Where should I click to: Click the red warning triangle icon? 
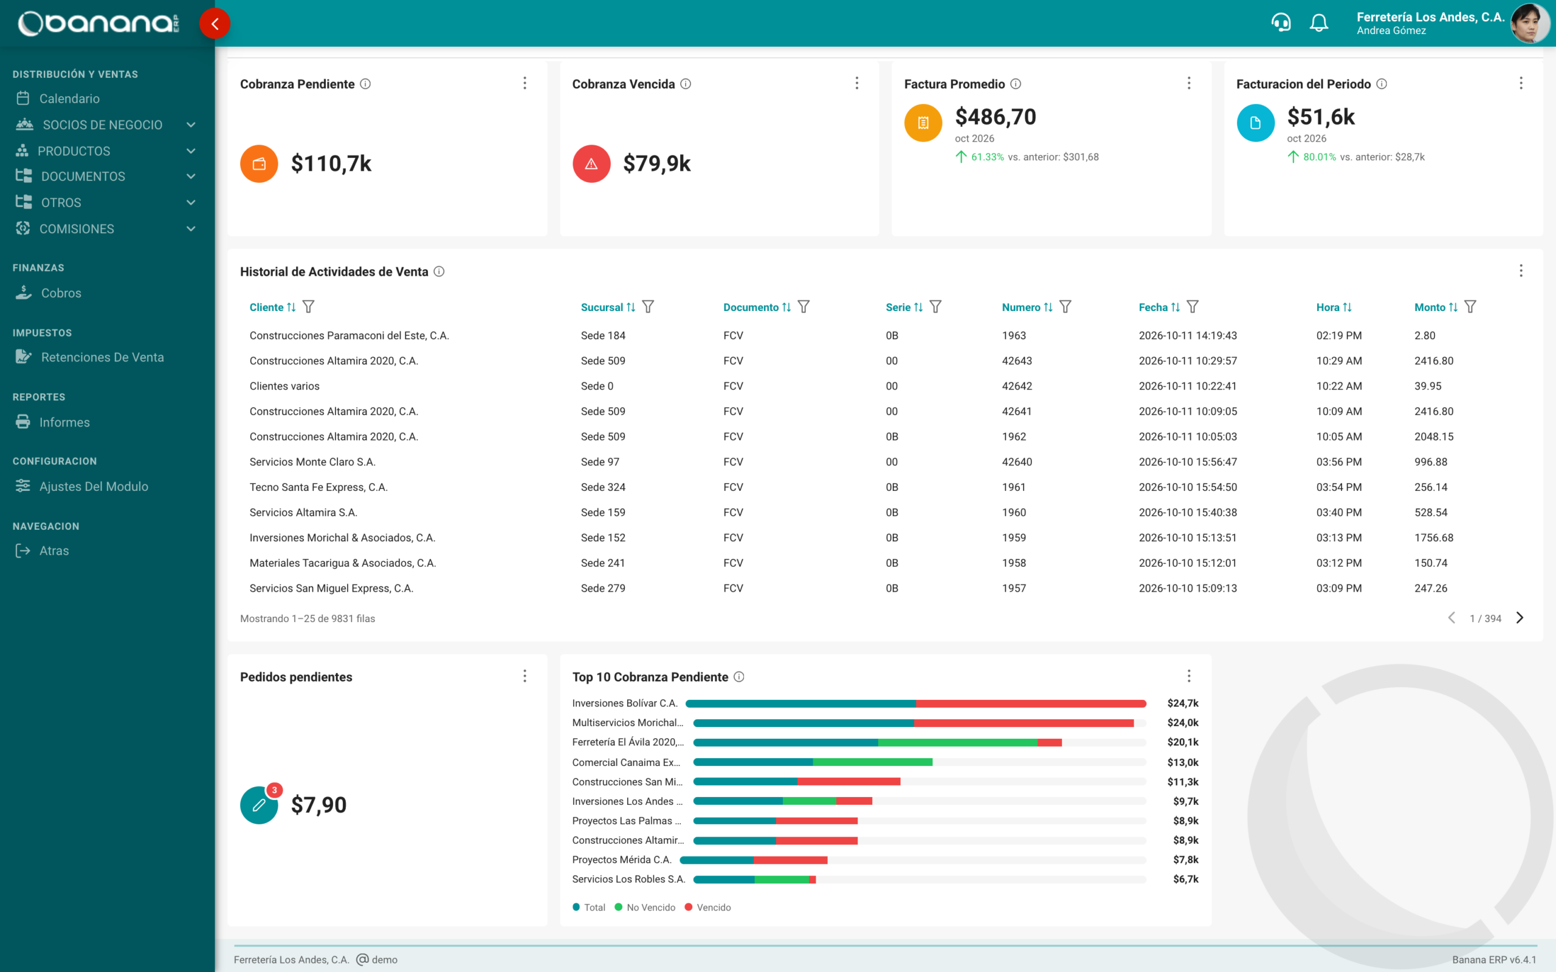click(591, 164)
